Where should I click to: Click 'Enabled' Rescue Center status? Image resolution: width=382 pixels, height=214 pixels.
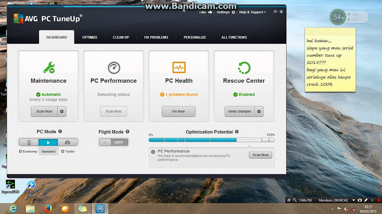click(x=247, y=95)
